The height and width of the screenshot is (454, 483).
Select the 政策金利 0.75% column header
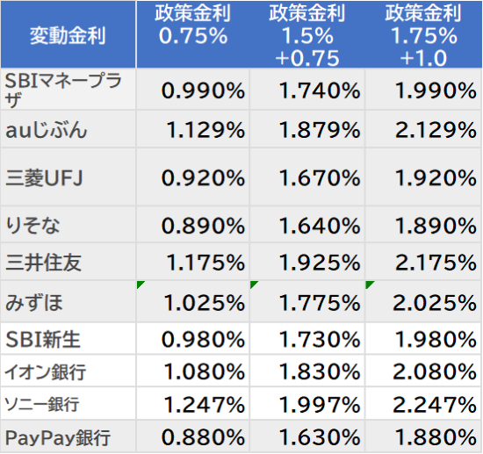193,34
